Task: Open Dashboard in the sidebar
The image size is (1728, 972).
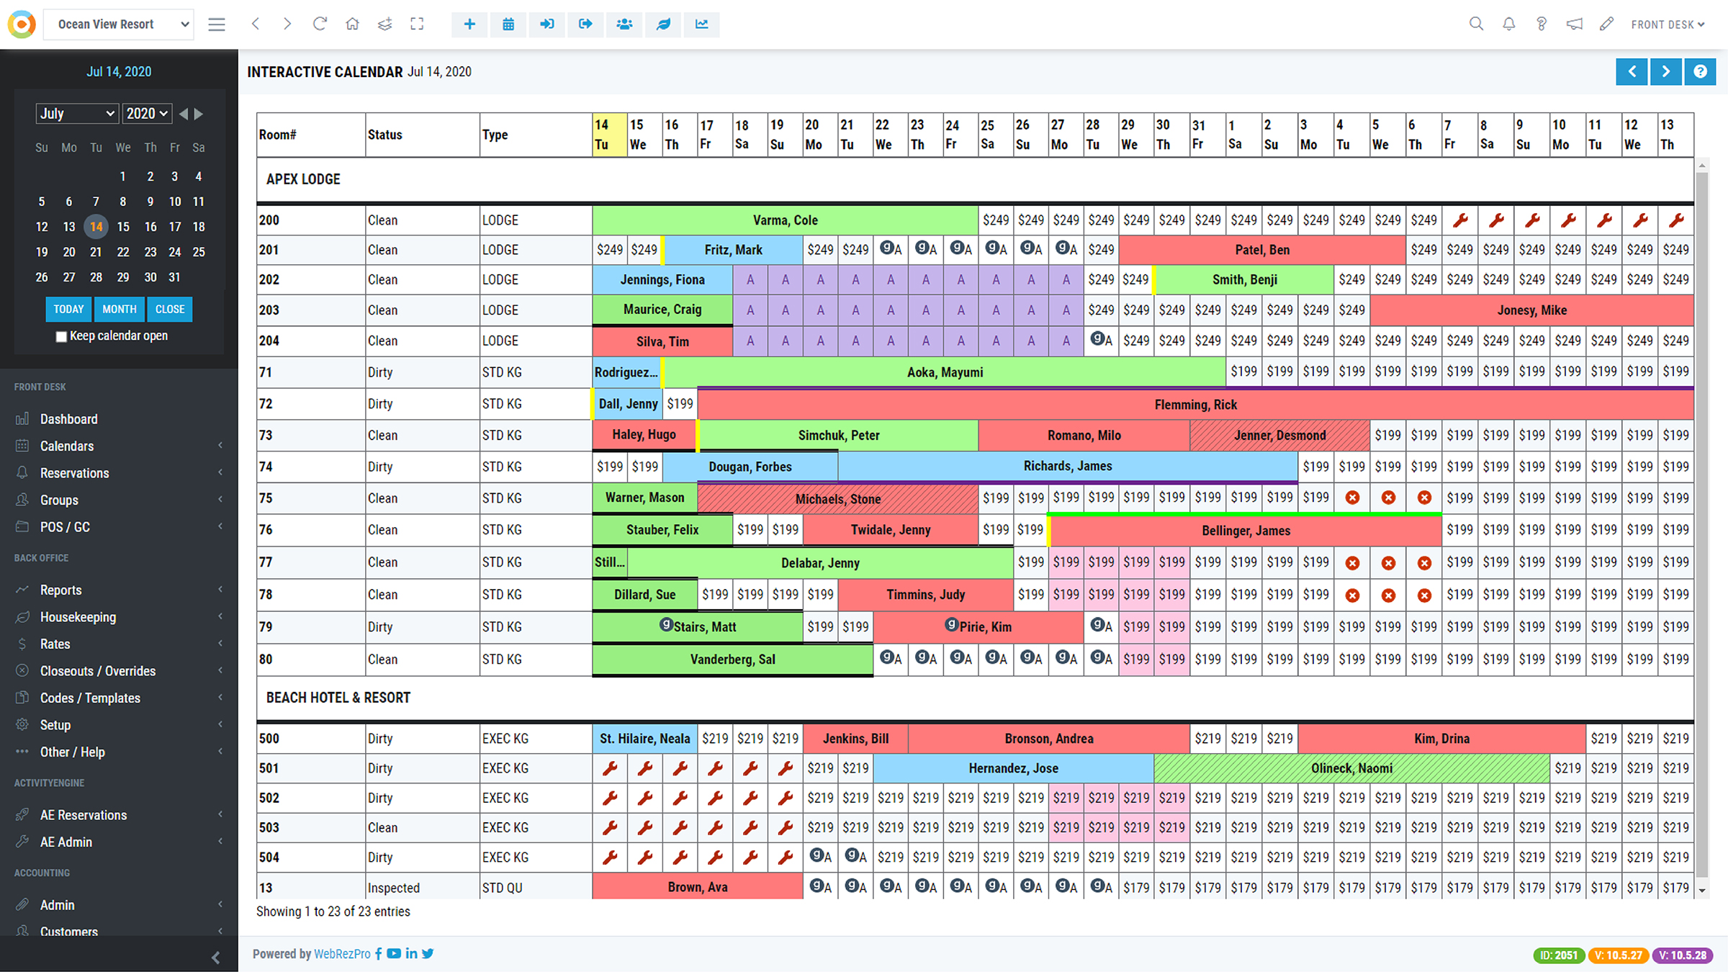Action: coord(68,419)
